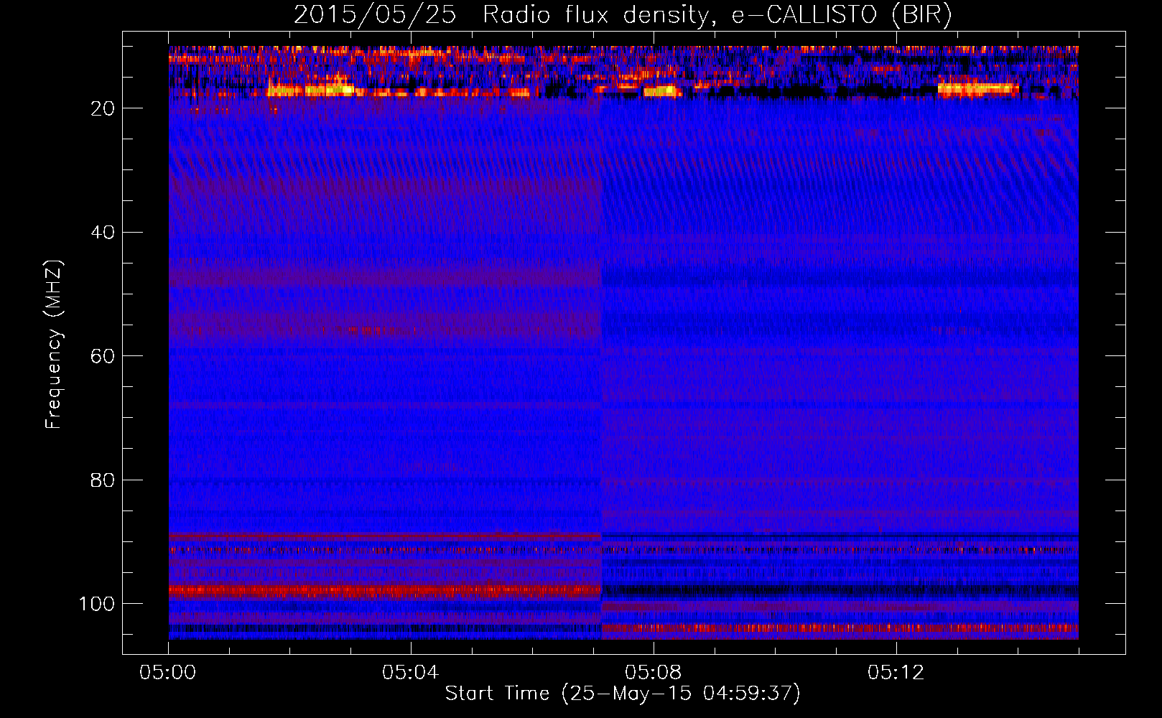The height and width of the screenshot is (718, 1162).
Task: Click the yellow burst after 05:12
Action: (977, 89)
